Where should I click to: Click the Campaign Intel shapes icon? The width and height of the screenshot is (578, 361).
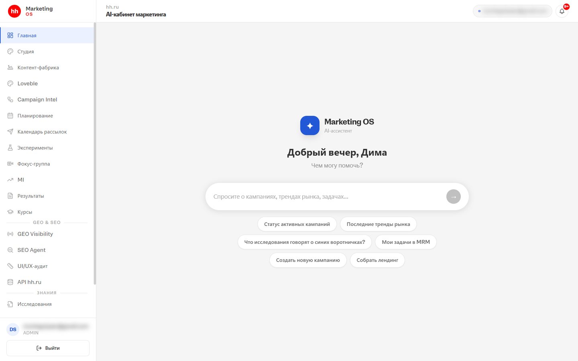[x=10, y=99]
